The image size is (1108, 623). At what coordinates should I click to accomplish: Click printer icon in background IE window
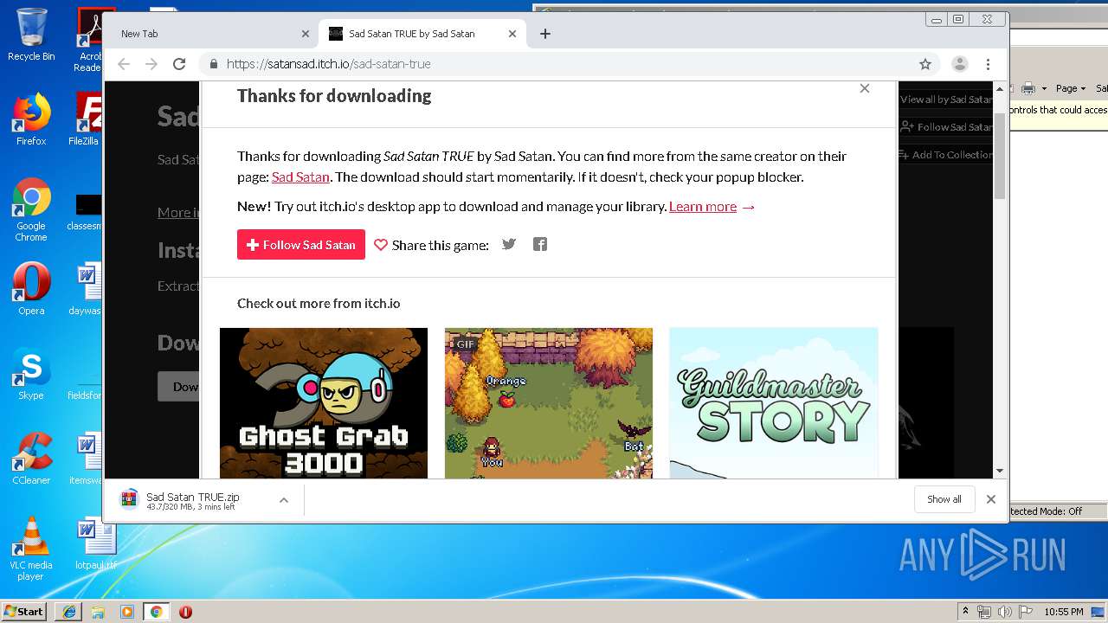click(x=1027, y=88)
